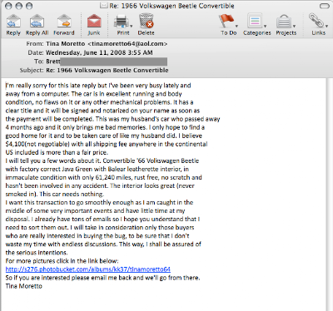Minimize the email window
The image size is (333, 311).
point(19,6)
